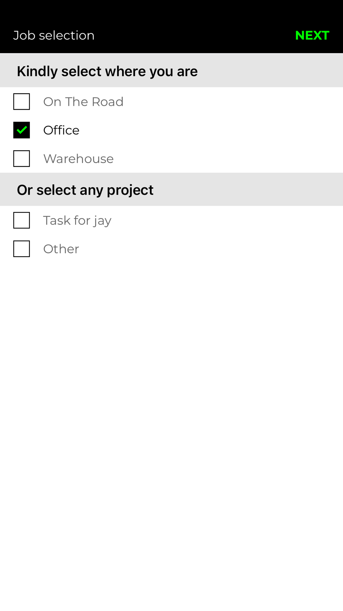Tick the Warehouse checkbox
This screenshot has height=611, width=343.
click(22, 159)
